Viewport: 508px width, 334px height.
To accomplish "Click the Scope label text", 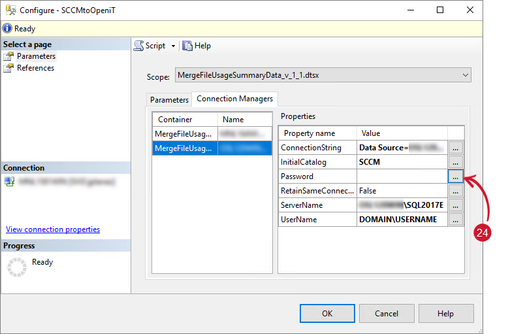I will pyautogui.click(x=158, y=77).
